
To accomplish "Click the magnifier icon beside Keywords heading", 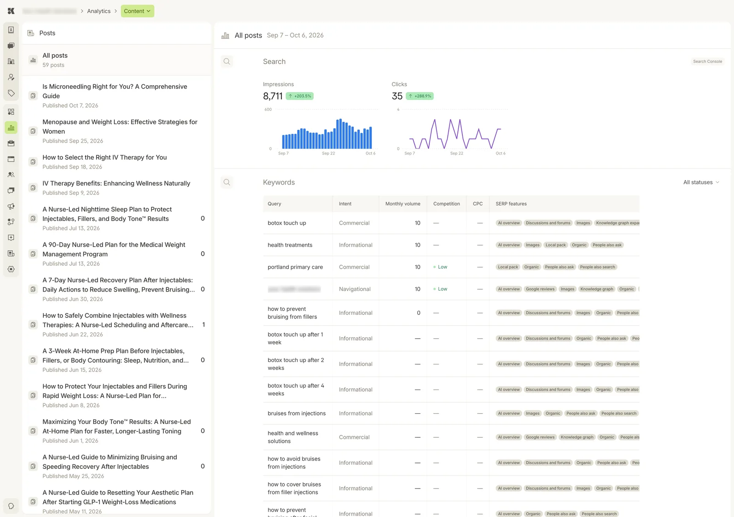I will pos(227,182).
